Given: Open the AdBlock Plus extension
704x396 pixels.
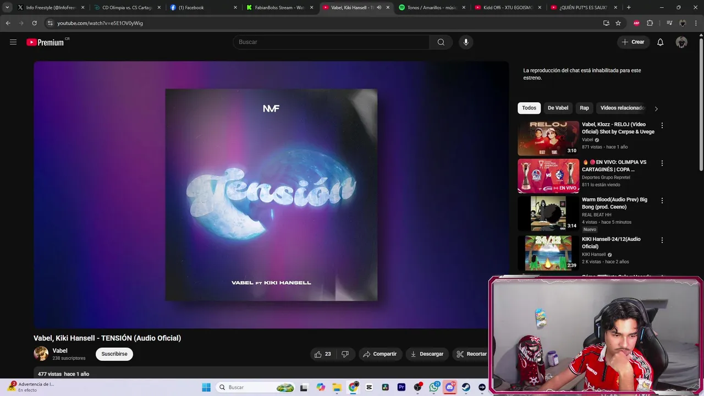Looking at the screenshot, I should coord(636,23).
